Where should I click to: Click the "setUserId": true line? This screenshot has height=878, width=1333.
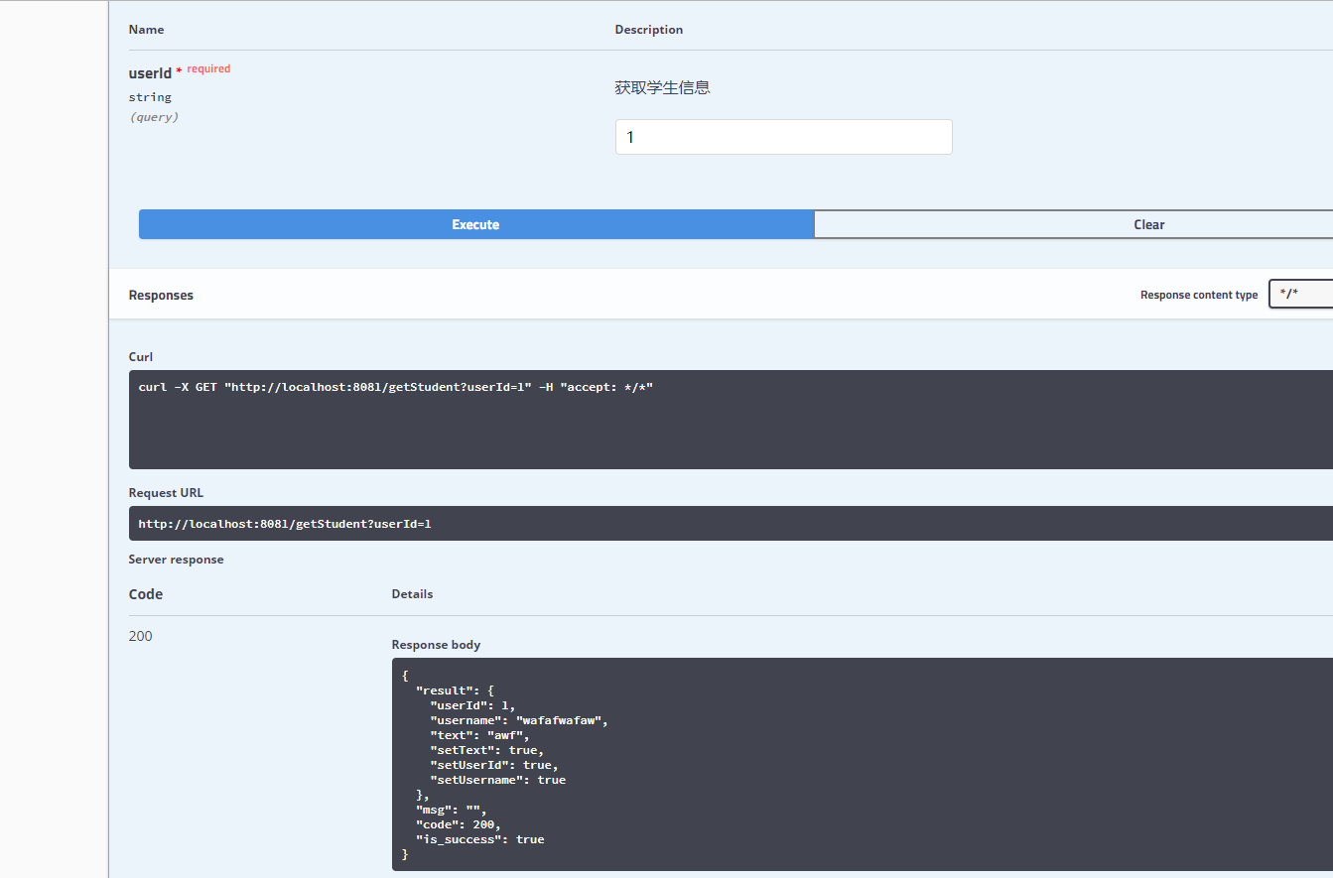493,765
